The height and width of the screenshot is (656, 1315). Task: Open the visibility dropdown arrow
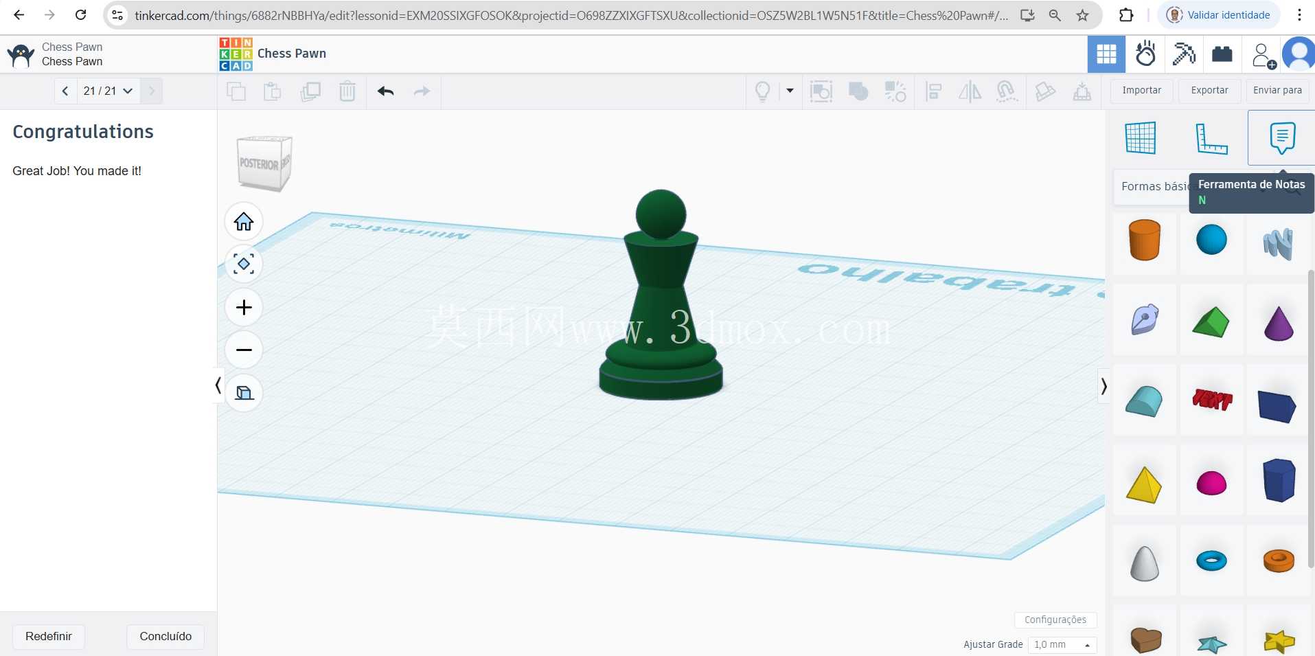[790, 91]
